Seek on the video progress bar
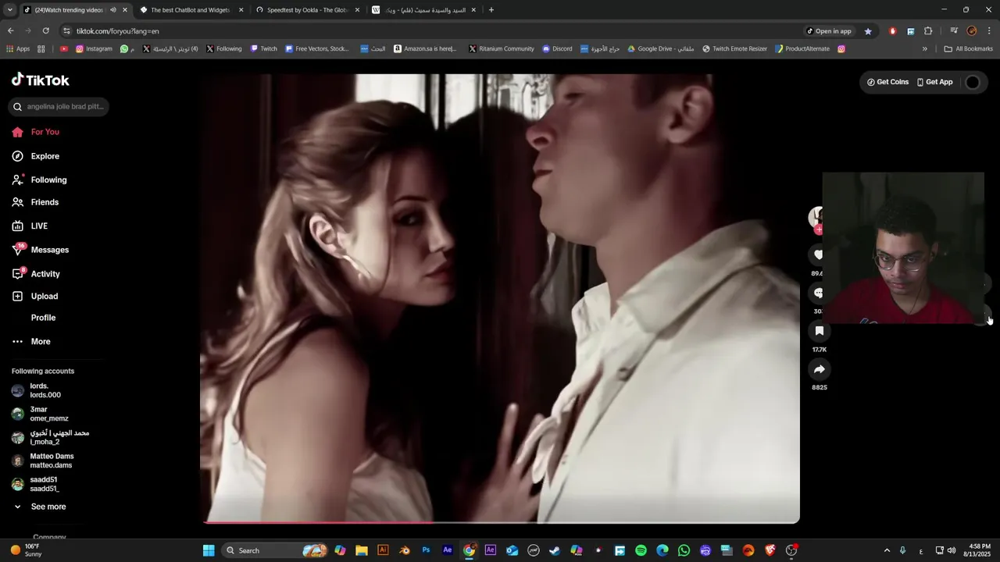 tap(500, 522)
